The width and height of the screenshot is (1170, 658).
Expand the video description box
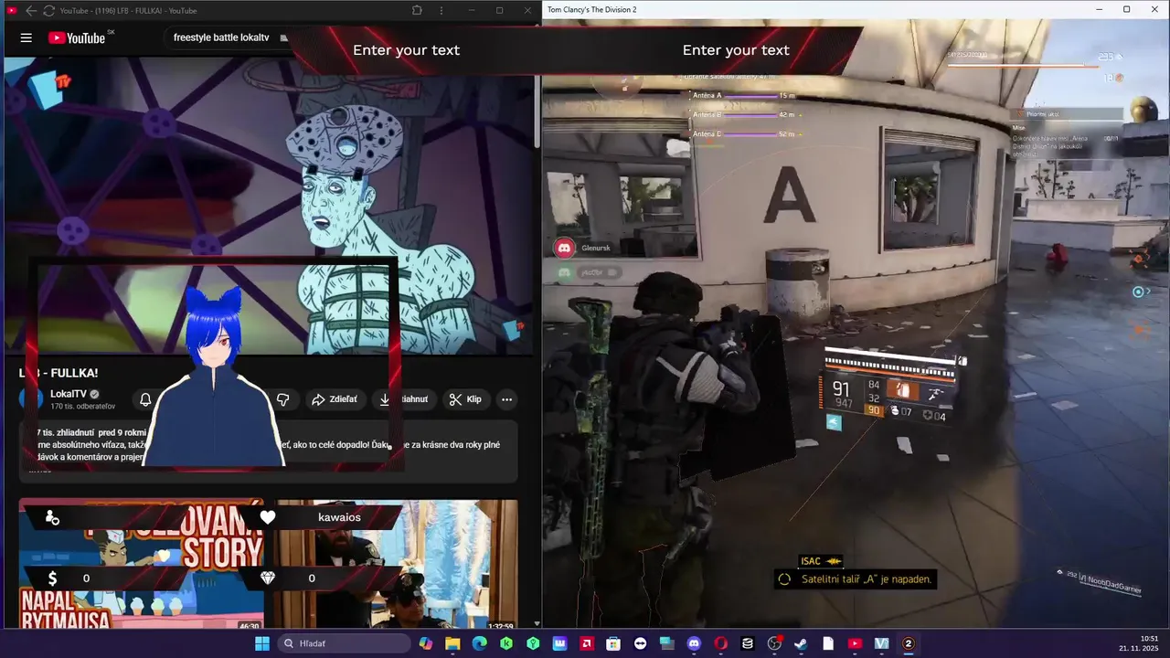click(269, 451)
